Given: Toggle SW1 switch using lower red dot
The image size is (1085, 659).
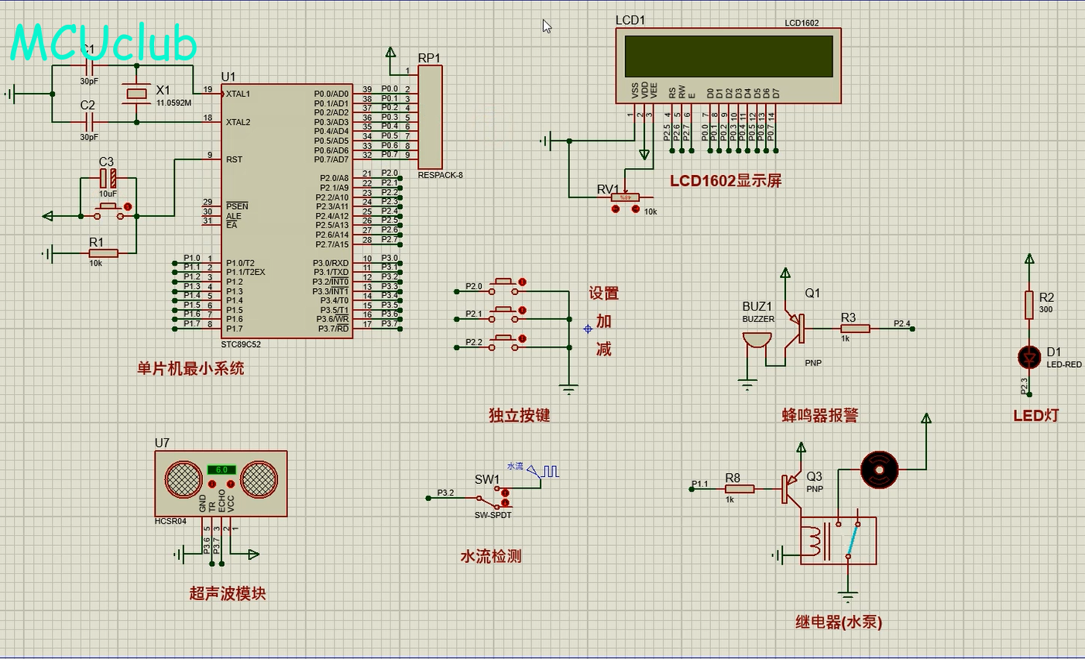Looking at the screenshot, I should point(506,503).
